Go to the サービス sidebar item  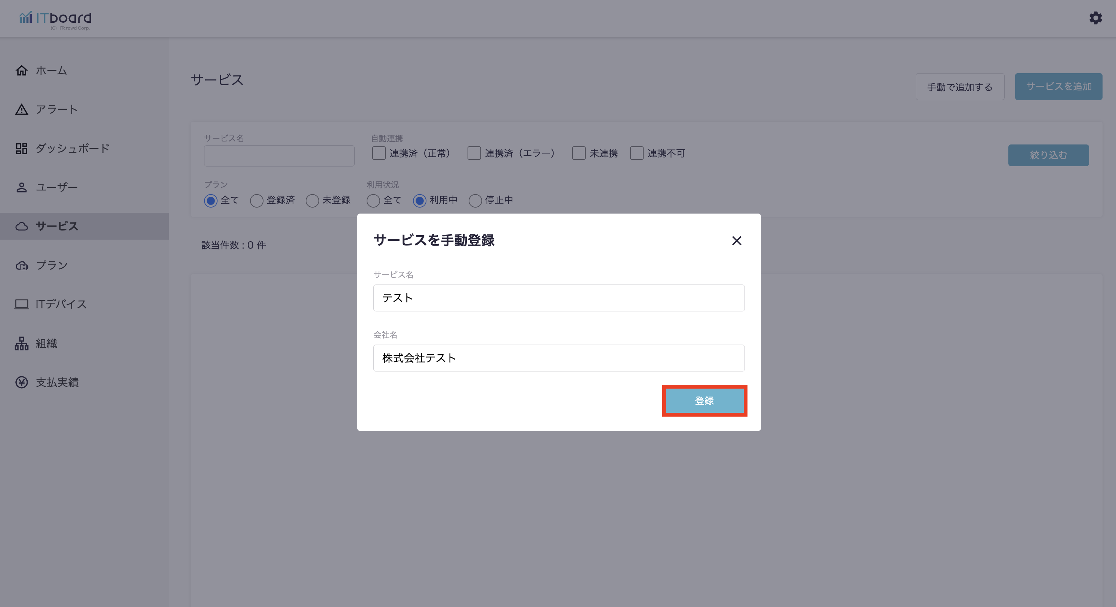(57, 226)
